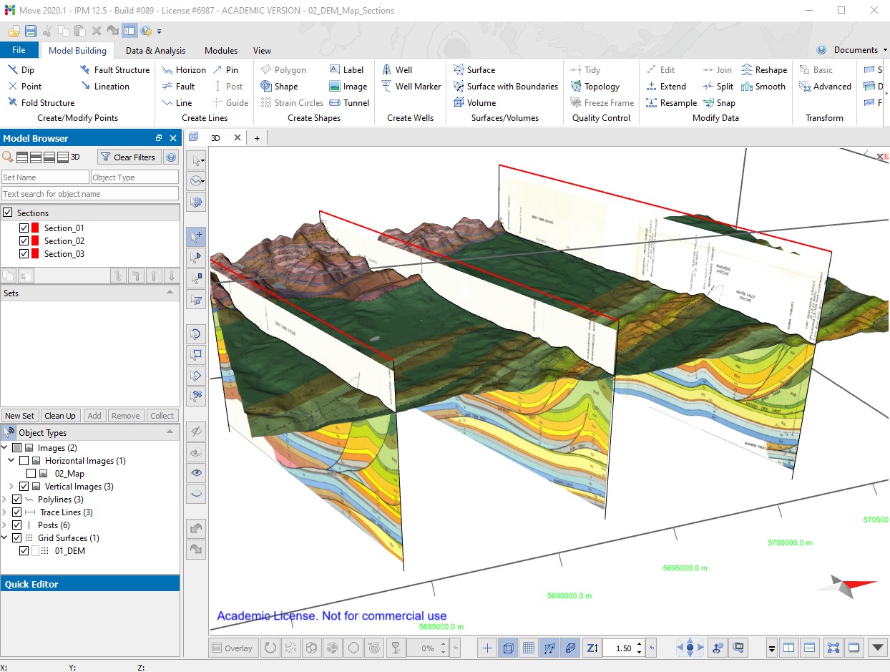Activate the Snap tool

[719, 103]
